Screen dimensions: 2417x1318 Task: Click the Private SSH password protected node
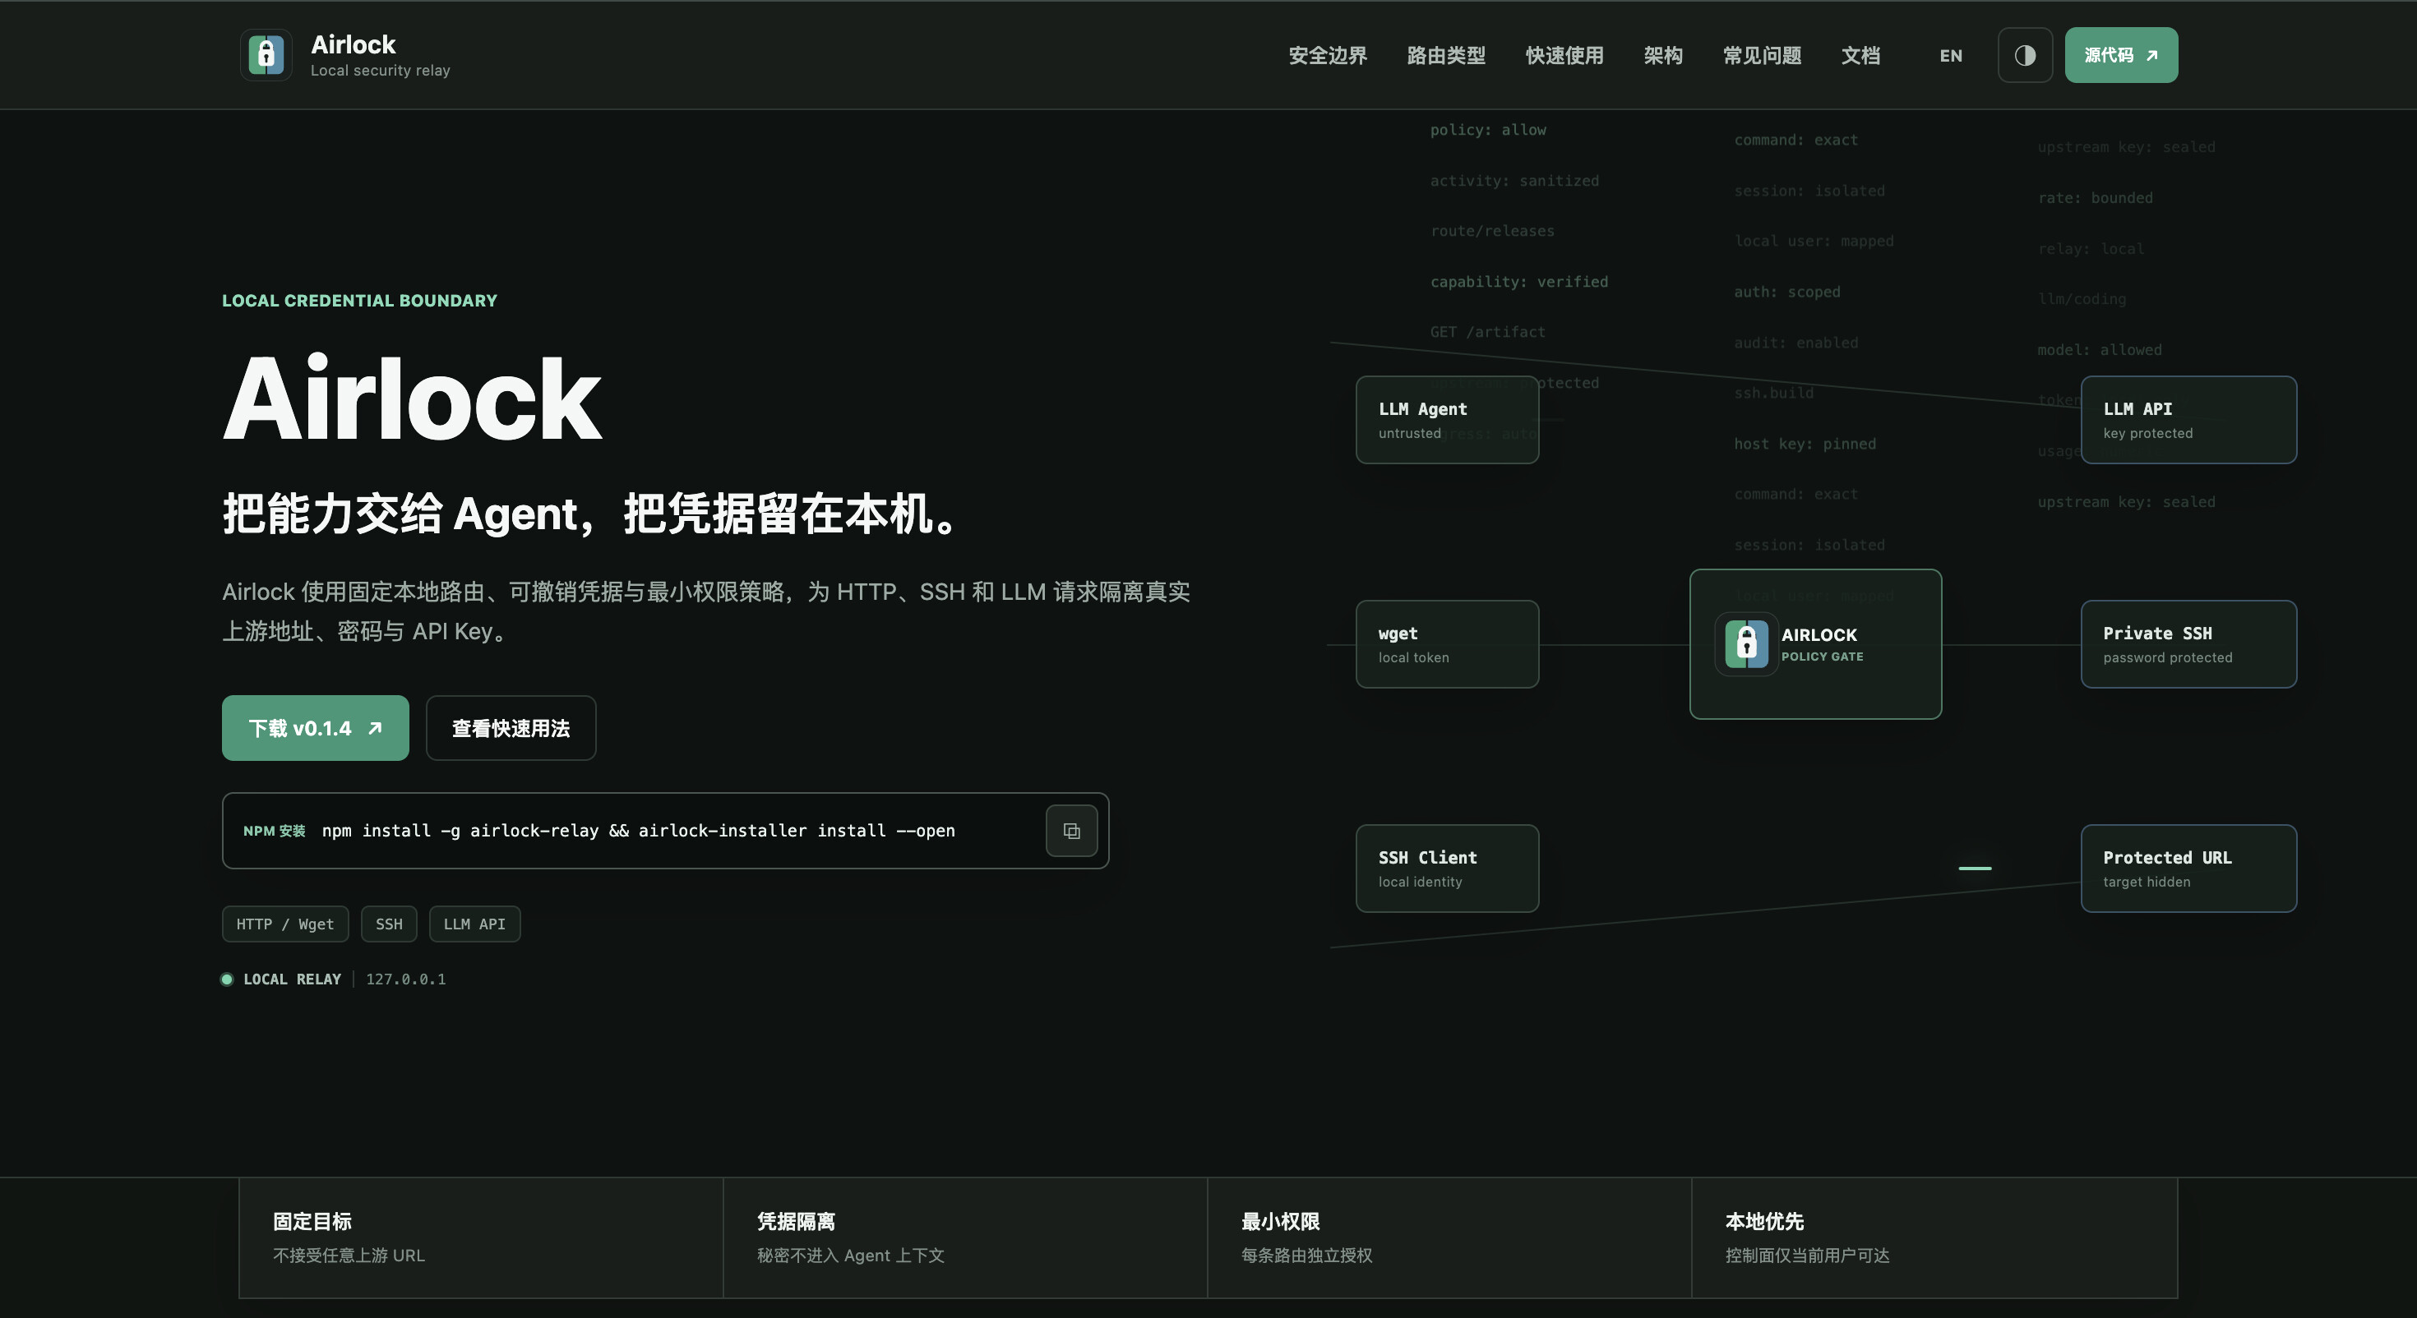[x=2188, y=644]
